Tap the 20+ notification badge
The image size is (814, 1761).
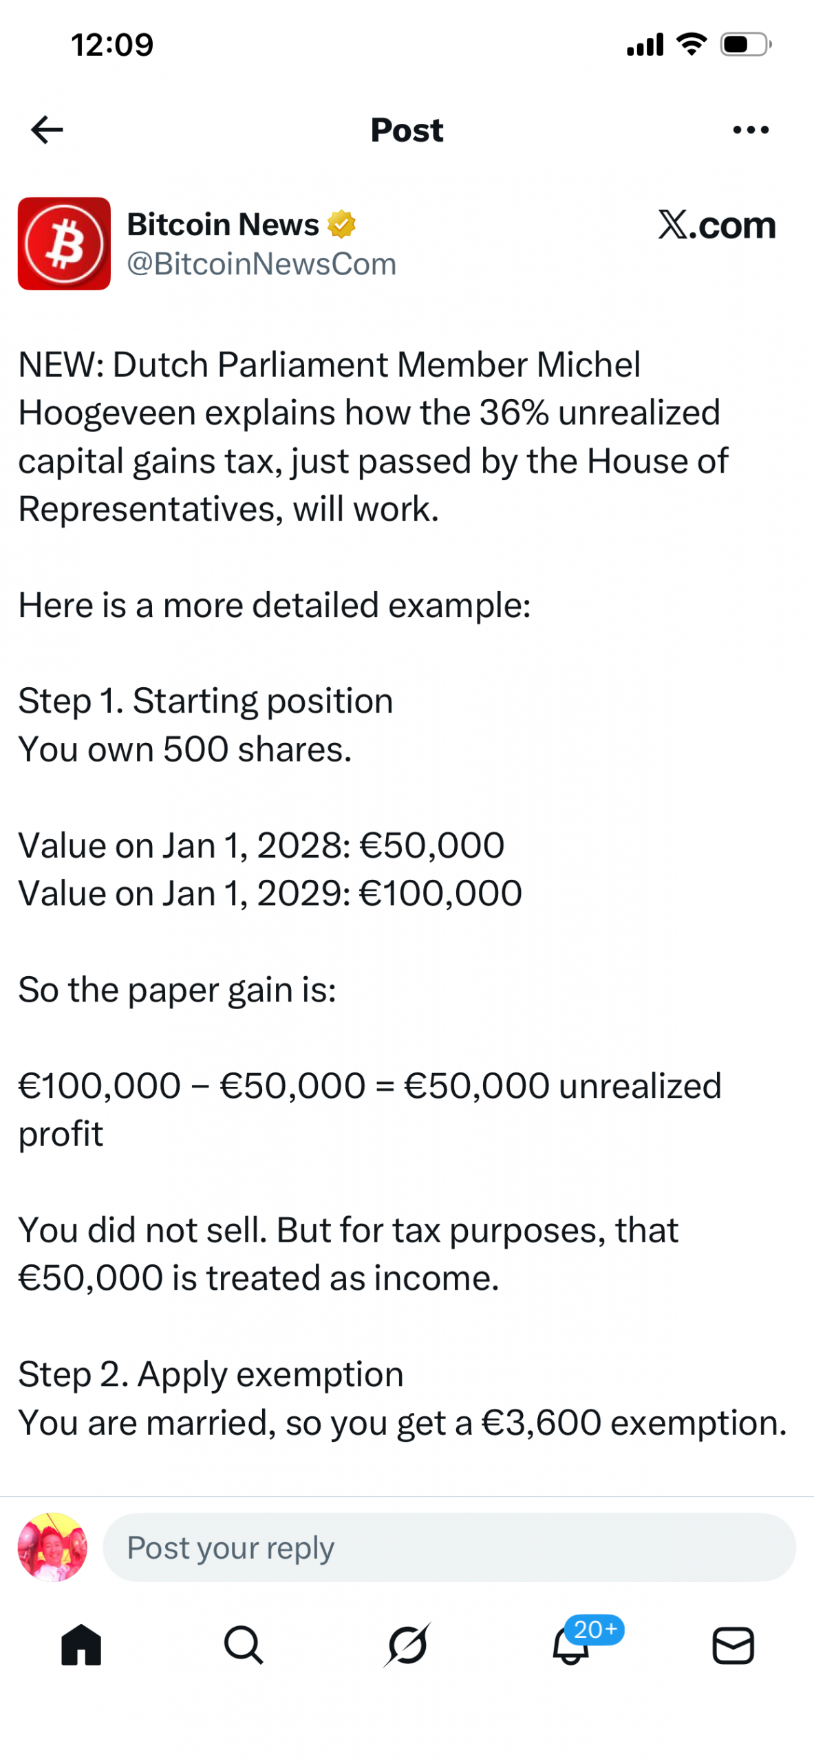click(595, 1630)
